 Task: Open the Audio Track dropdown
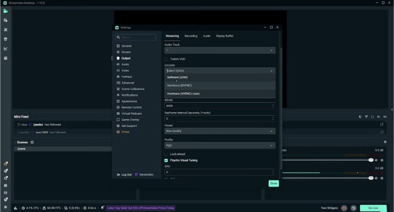(220, 51)
